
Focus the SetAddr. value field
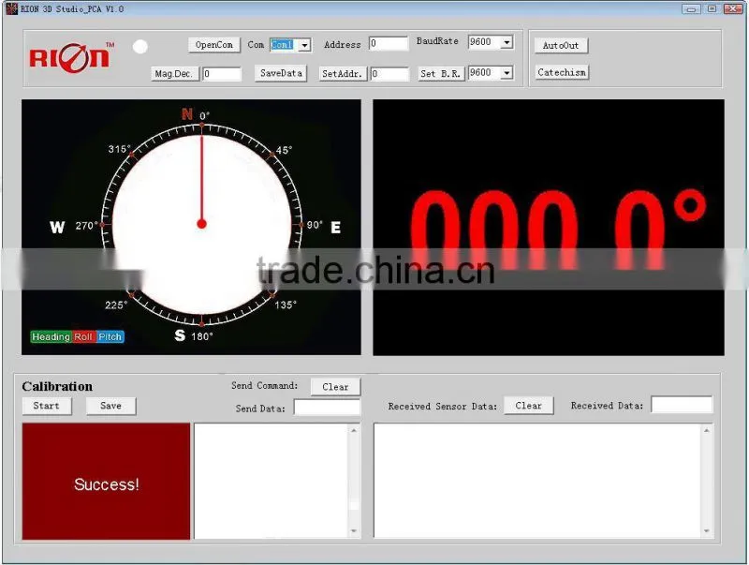[389, 74]
